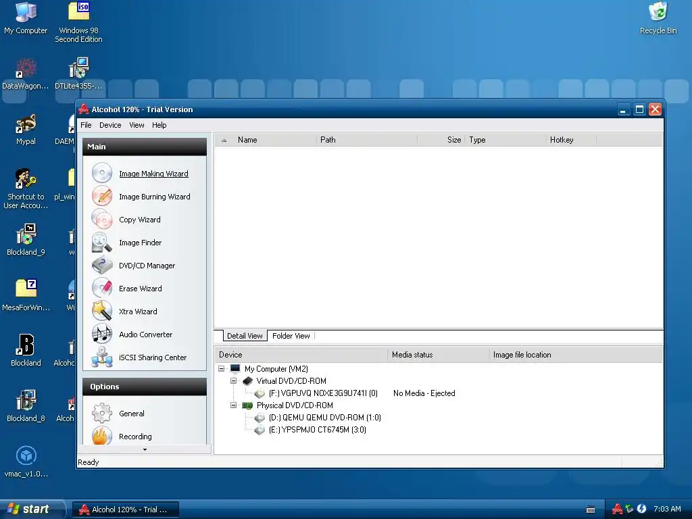Select the F: virtual drive icon
The width and height of the screenshot is (692, 519).
pyautogui.click(x=259, y=393)
